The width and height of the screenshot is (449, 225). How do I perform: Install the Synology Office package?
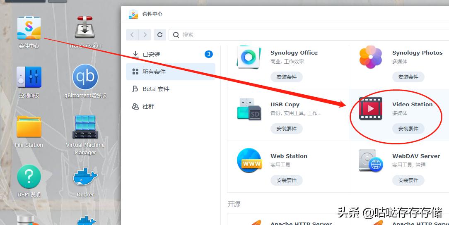[287, 77]
